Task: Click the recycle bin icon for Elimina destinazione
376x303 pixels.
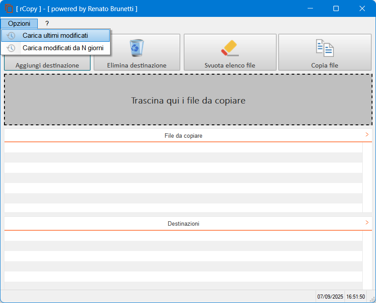Action: tap(136, 48)
